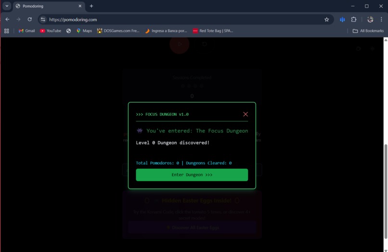This screenshot has height=252, width=388.
Task: Maximize the Chrome window
Action: pos(367,6)
